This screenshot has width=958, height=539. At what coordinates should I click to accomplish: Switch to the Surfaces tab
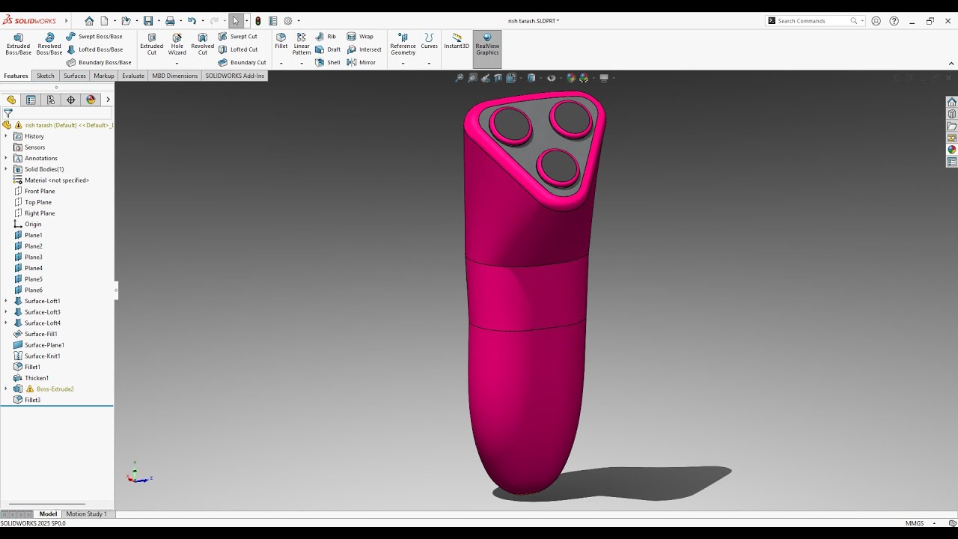click(75, 76)
